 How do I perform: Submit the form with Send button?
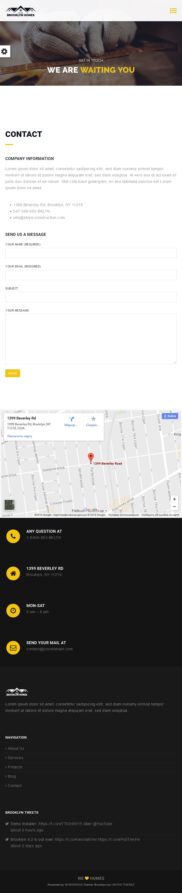tap(12, 373)
